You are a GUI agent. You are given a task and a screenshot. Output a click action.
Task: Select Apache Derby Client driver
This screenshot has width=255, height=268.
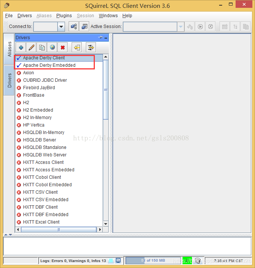(59, 58)
